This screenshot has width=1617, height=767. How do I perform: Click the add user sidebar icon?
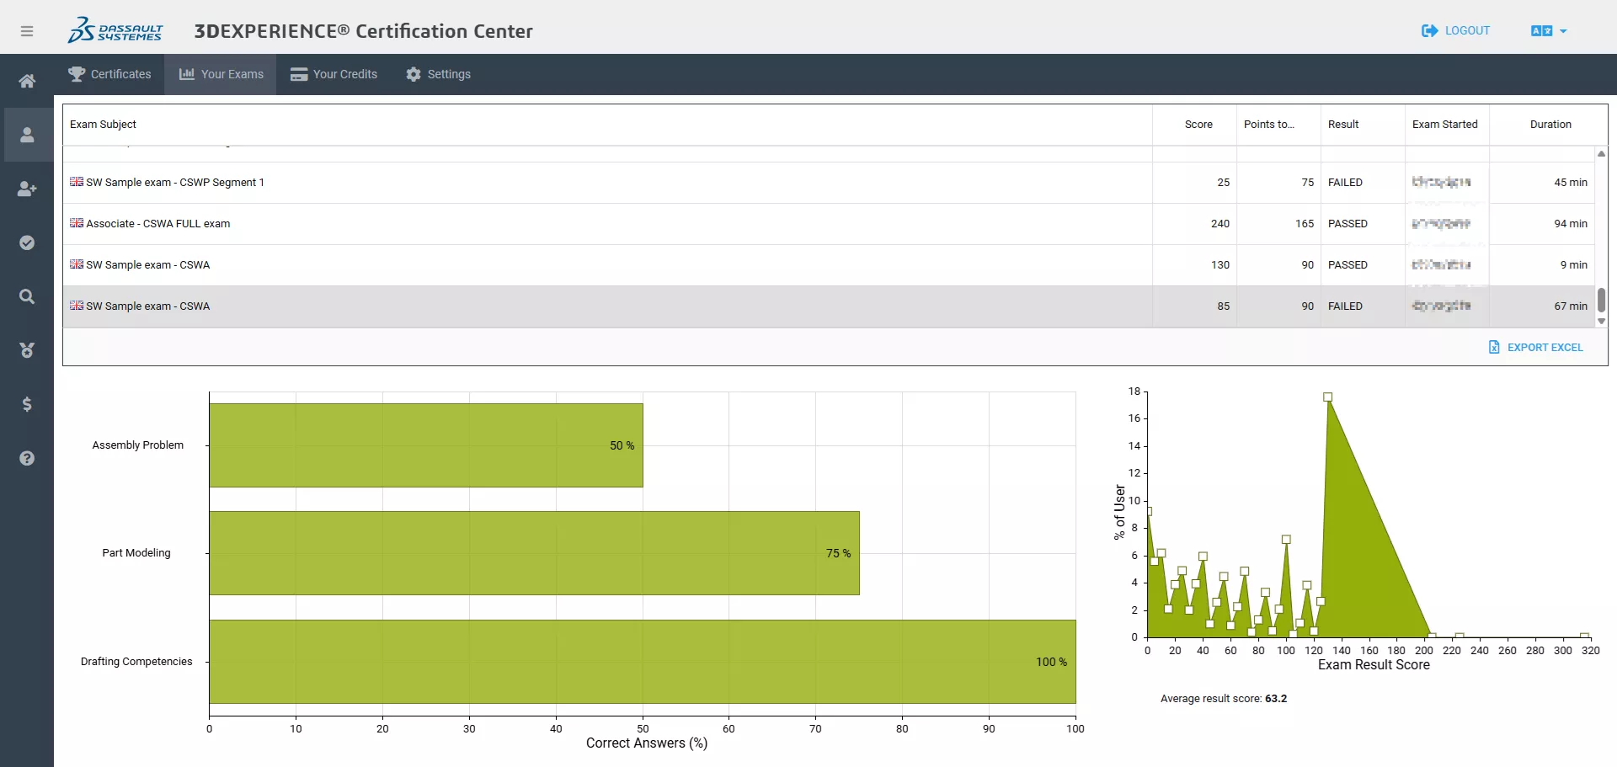[27, 189]
